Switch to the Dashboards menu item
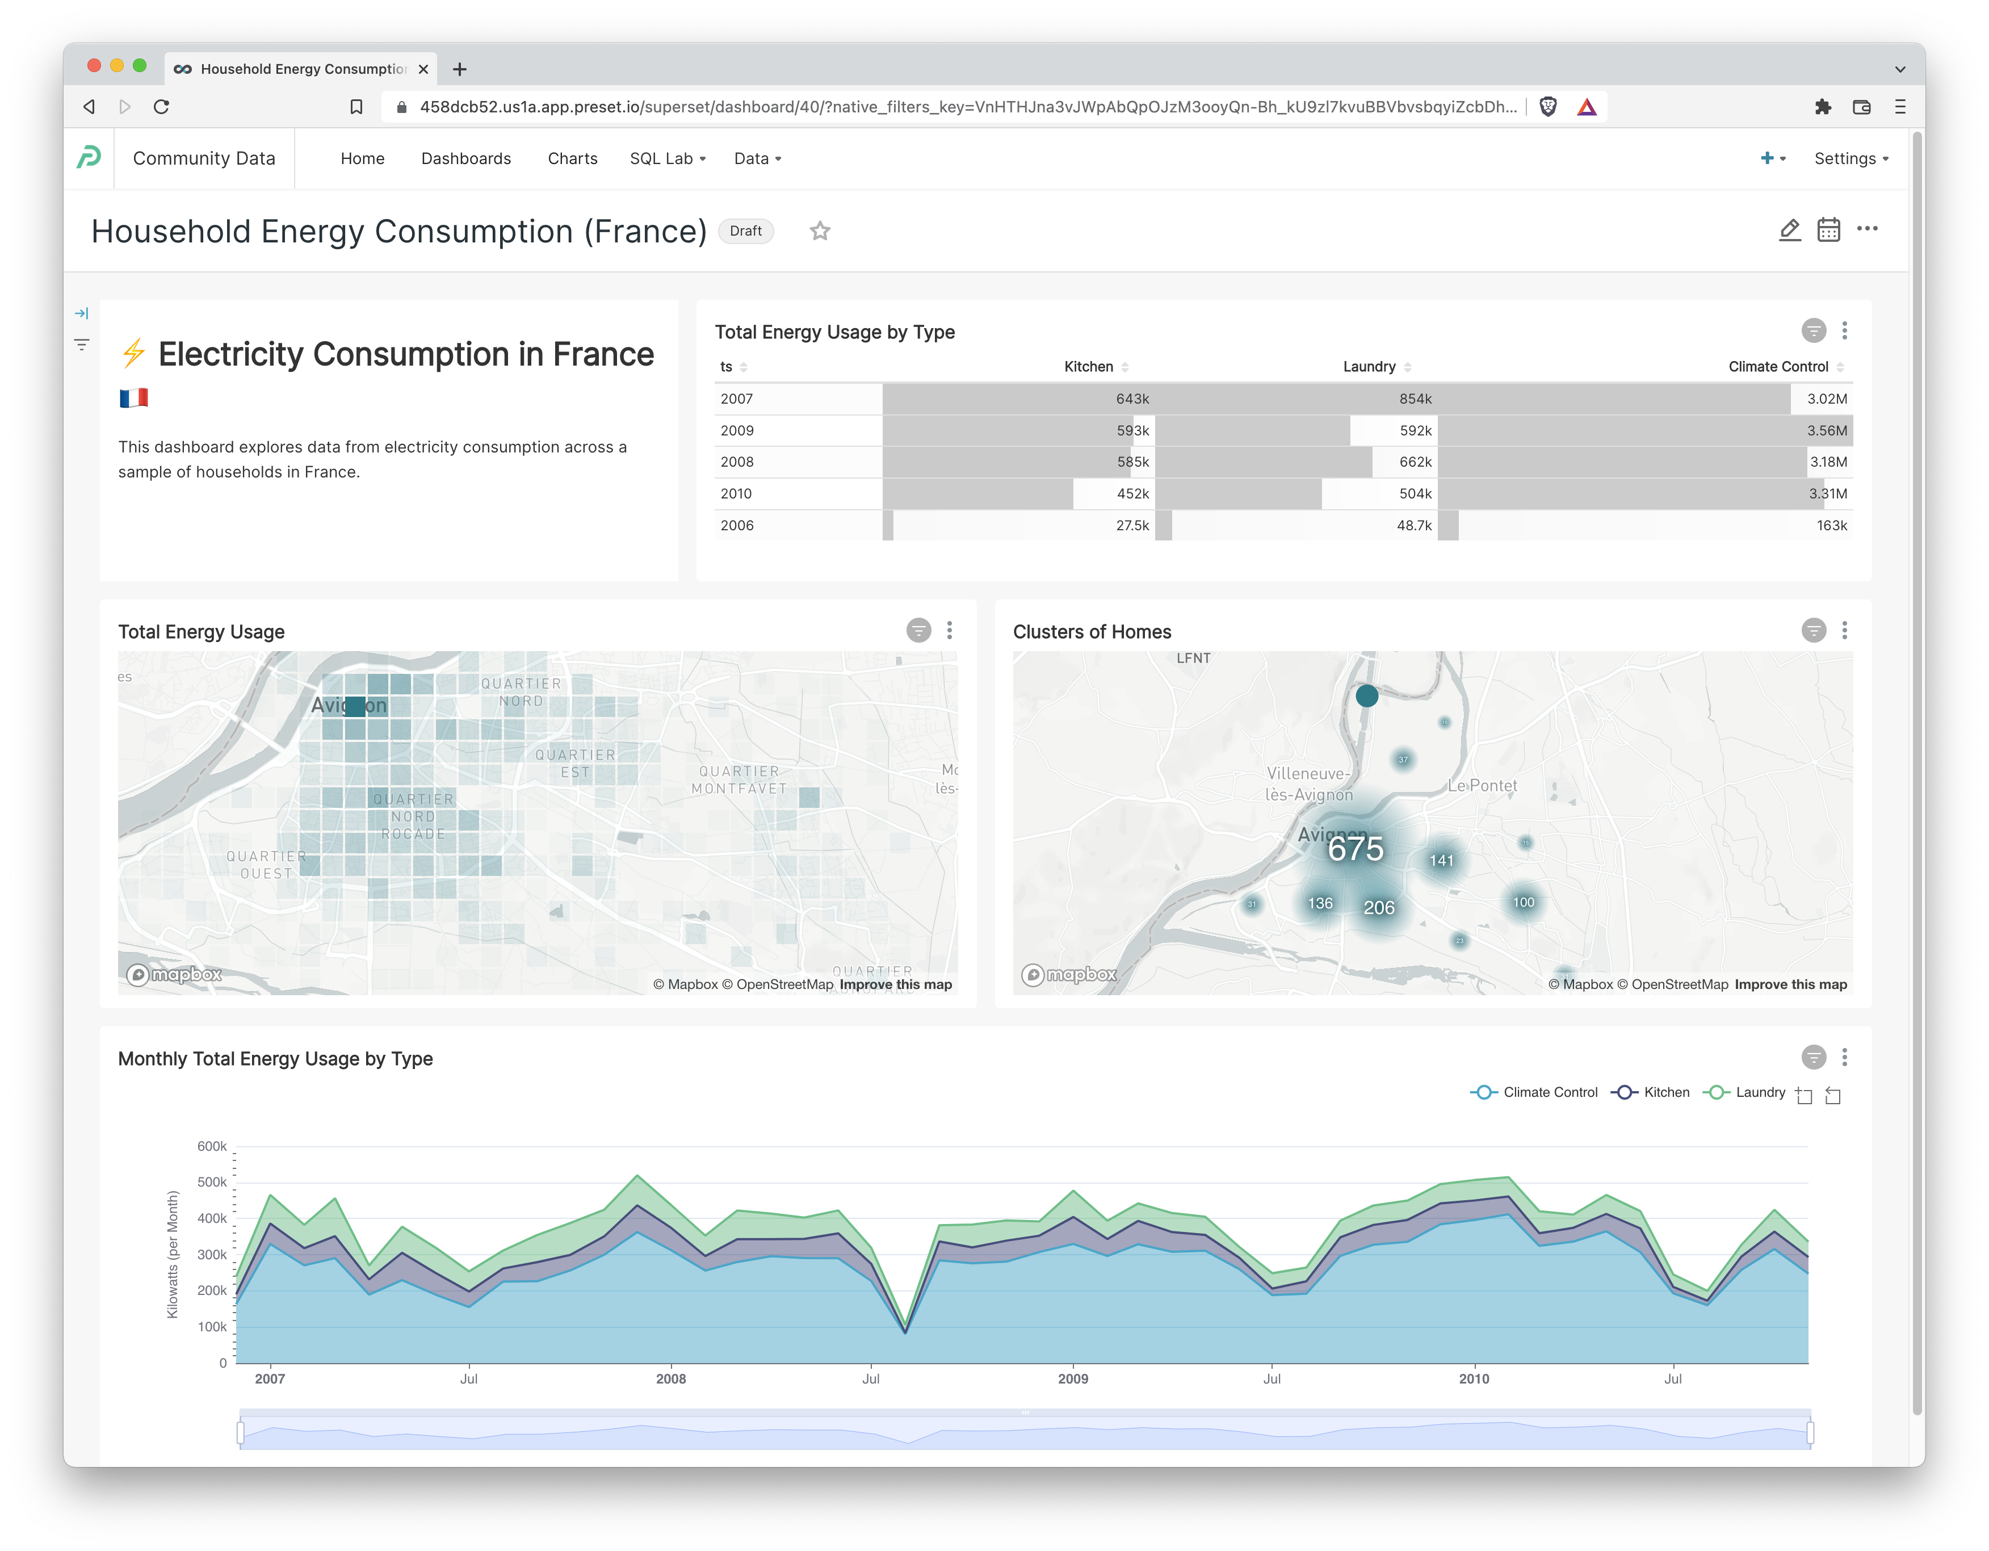Viewport: 1989px width, 1551px height. point(466,158)
